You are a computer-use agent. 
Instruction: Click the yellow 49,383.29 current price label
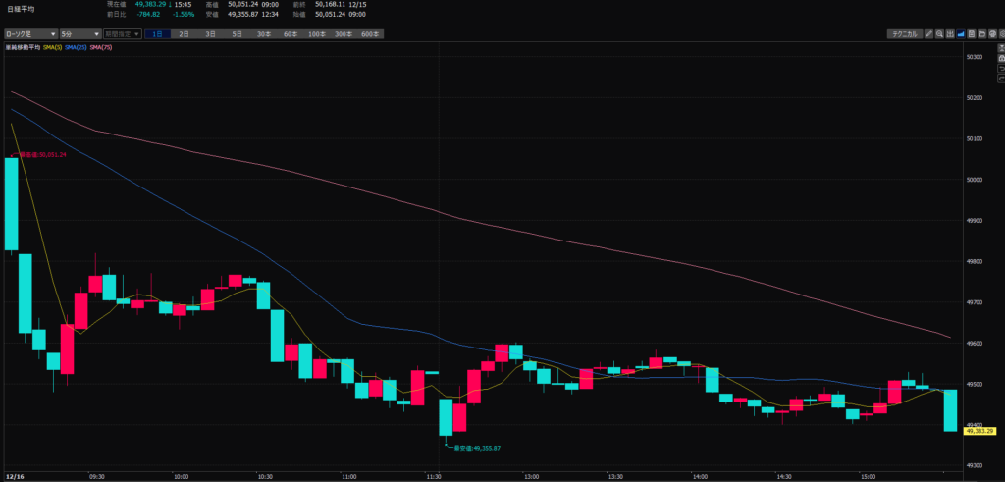(x=981, y=431)
